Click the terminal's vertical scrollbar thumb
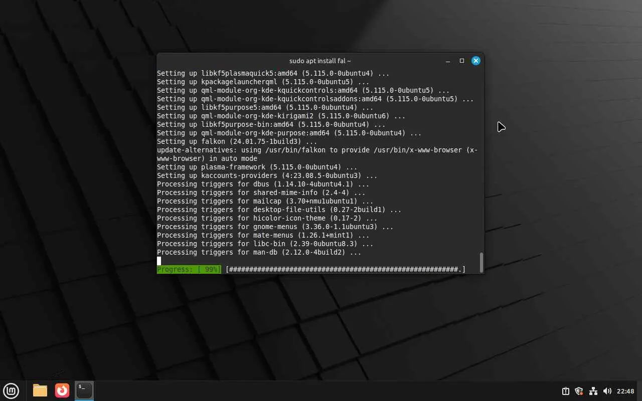This screenshot has width=642, height=401. 481,262
